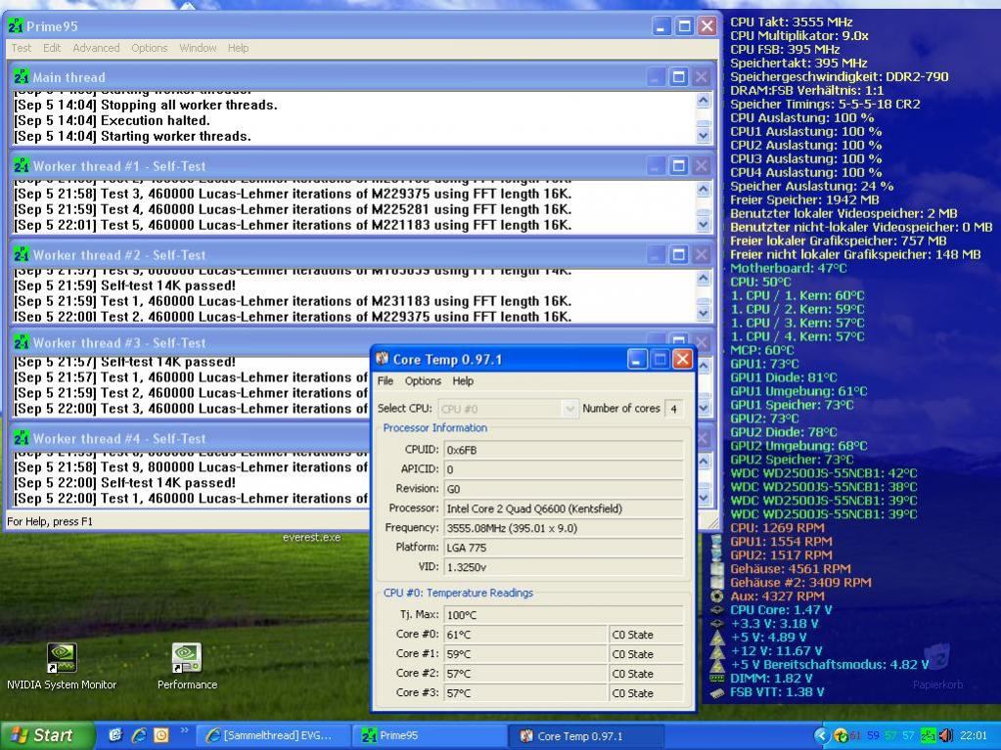The width and height of the screenshot is (1001, 750).
Task: Maximize the Worker thread #1 window
Action: click(679, 166)
